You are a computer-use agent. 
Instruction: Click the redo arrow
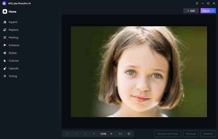pyautogui.click(x=85, y=134)
